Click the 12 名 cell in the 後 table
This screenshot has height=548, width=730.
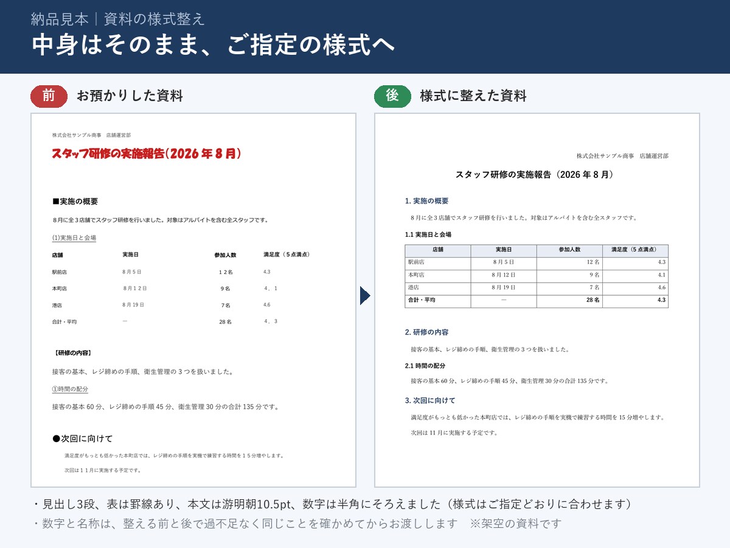569,262
